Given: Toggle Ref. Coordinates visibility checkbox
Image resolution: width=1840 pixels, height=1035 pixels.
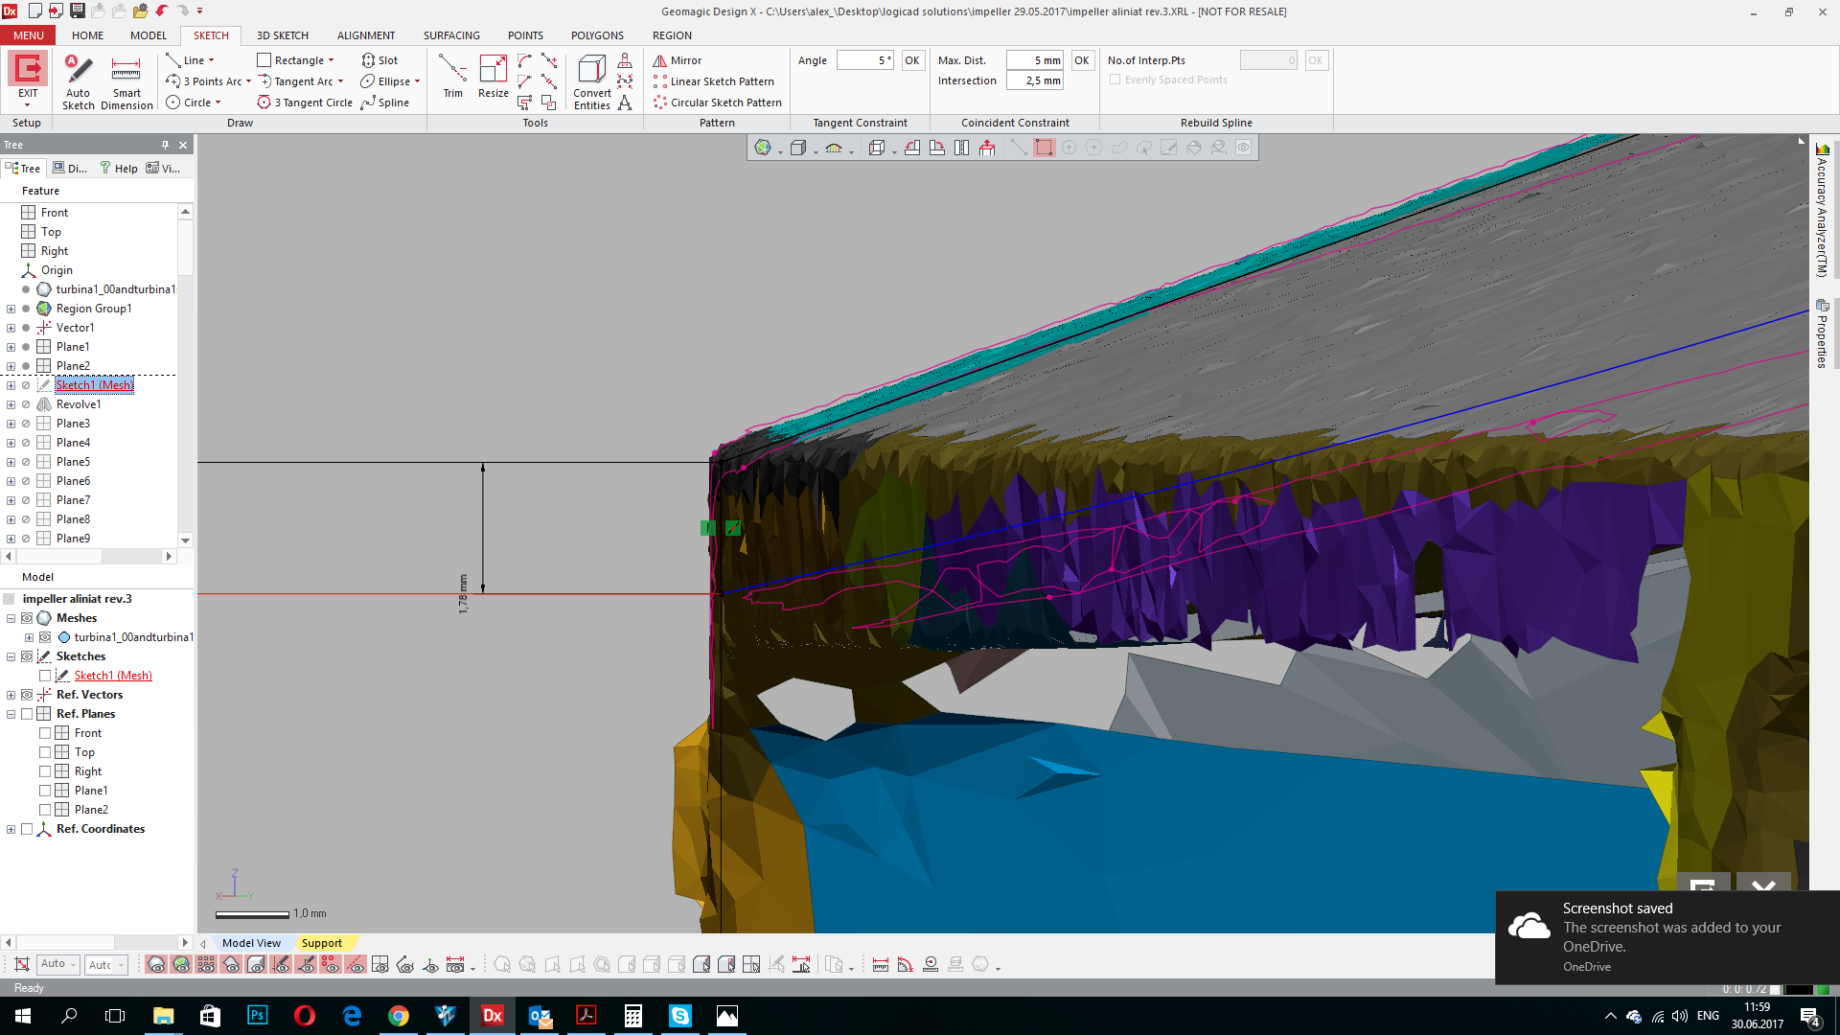Looking at the screenshot, I should tap(27, 829).
